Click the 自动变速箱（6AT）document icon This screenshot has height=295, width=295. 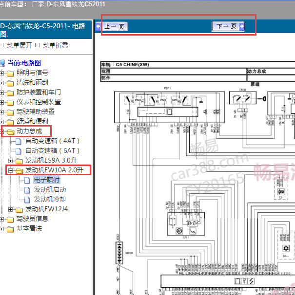18,151
